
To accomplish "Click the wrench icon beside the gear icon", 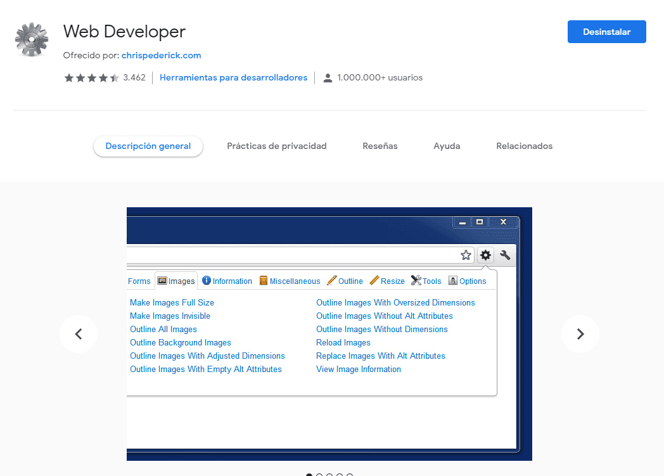I will click(x=505, y=255).
